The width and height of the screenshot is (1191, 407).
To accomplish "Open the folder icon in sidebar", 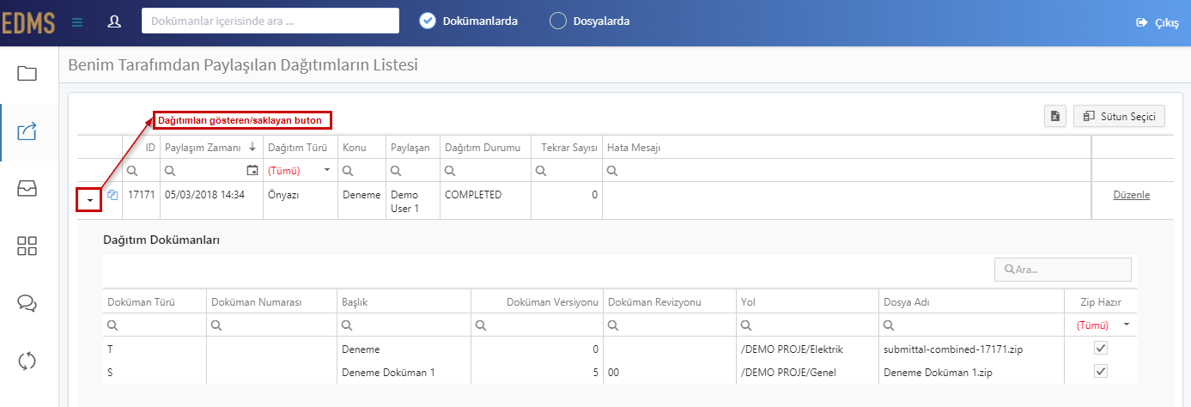I will click(27, 73).
